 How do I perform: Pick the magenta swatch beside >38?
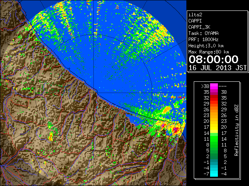tap(214, 86)
